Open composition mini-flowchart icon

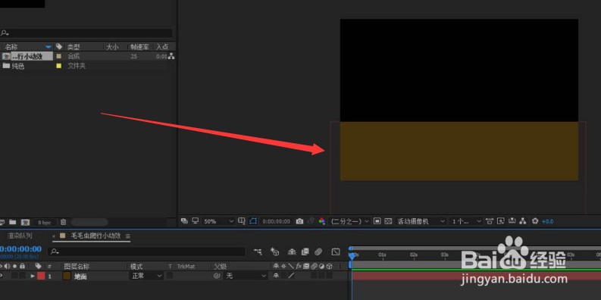(258, 252)
